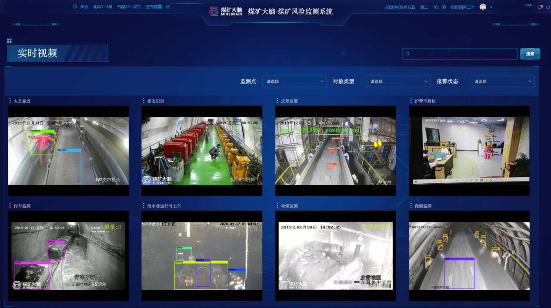Click the user avatar picture
This screenshot has width=551, height=308.
(483, 7)
